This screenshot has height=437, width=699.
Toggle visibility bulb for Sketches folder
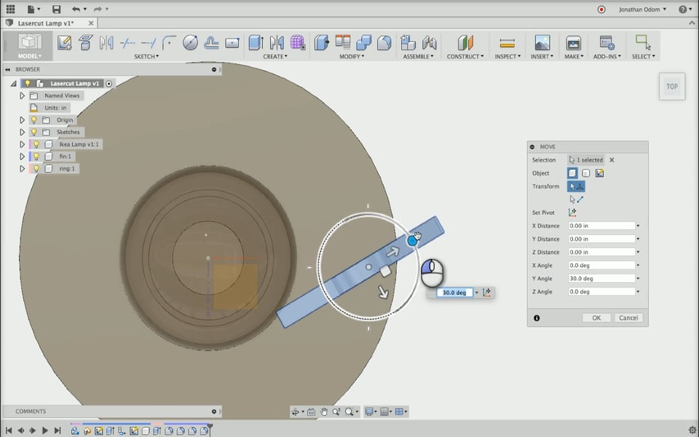click(x=34, y=132)
